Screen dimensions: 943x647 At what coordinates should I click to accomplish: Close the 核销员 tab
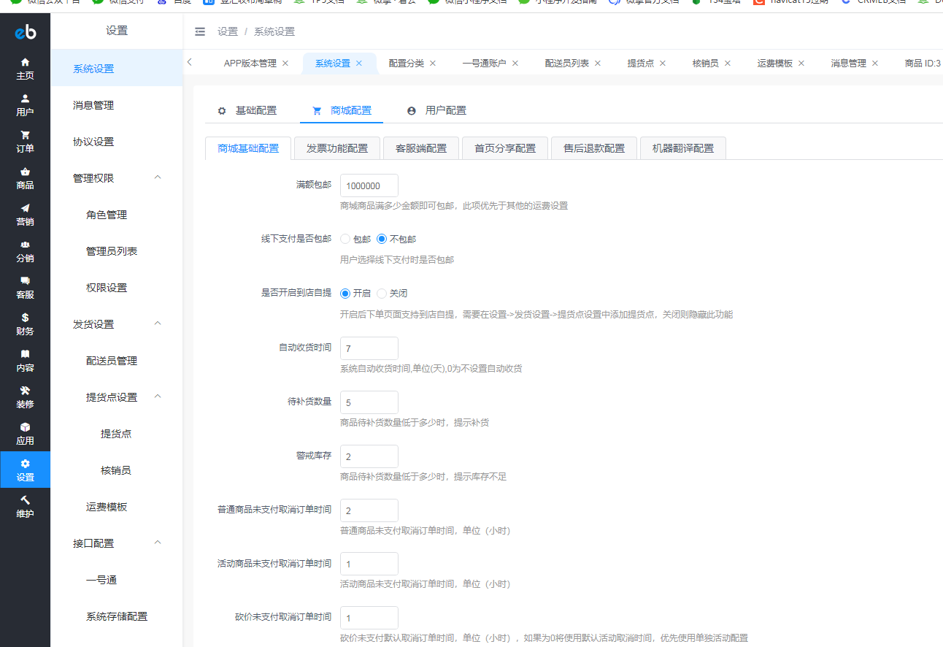click(728, 64)
